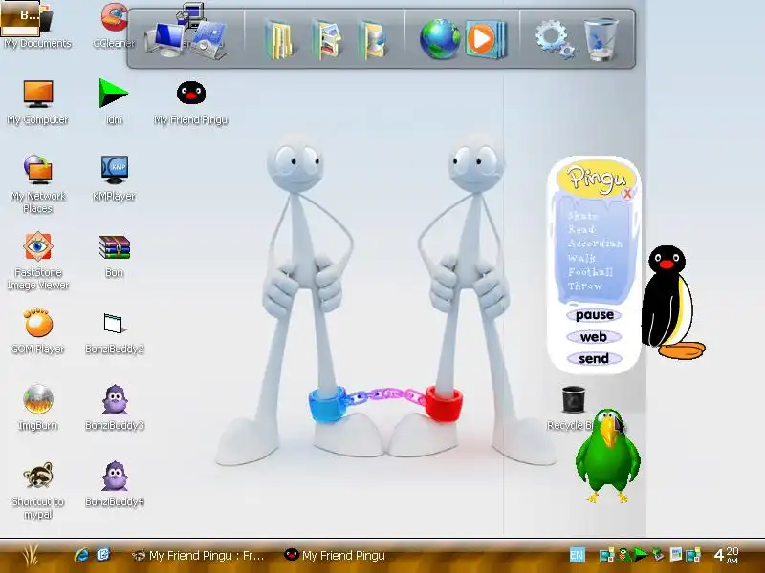Open the gears settings icon in dock
The image size is (765, 573).
[x=555, y=39]
